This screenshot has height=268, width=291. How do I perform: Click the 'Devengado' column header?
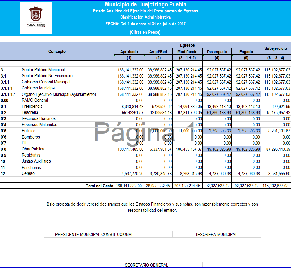click(217, 52)
